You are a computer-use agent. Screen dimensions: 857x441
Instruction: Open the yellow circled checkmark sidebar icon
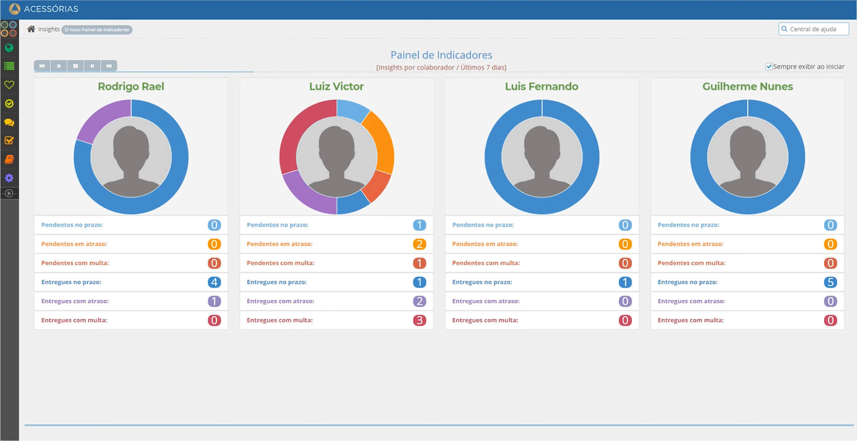9,104
